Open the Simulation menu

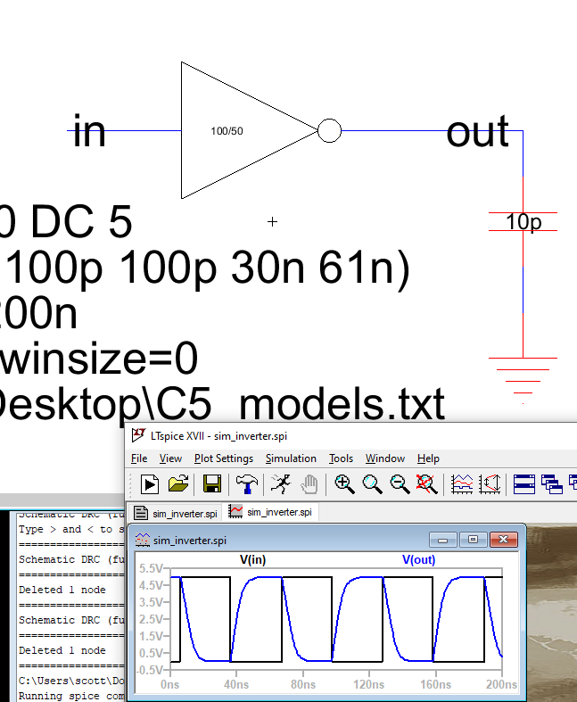tap(291, 458)
